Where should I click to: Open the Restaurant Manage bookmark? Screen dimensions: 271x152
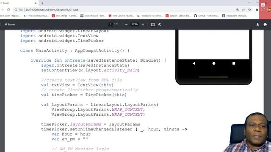(x=235, y=16)
